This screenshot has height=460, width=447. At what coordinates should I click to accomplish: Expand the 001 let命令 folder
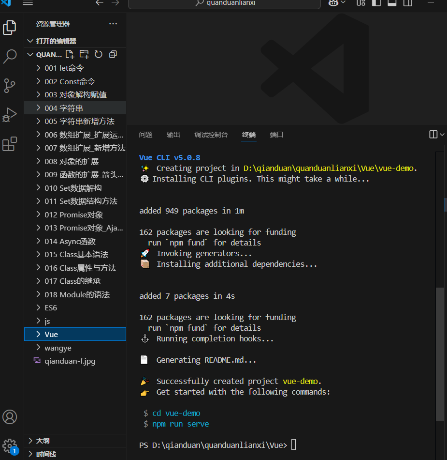click(75, 68)
